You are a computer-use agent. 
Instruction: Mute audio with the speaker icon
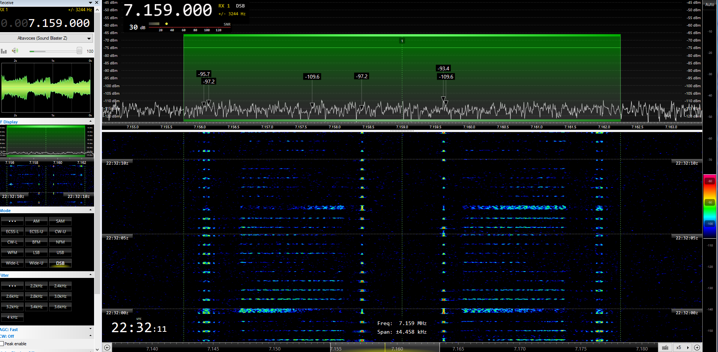point(15,51)
